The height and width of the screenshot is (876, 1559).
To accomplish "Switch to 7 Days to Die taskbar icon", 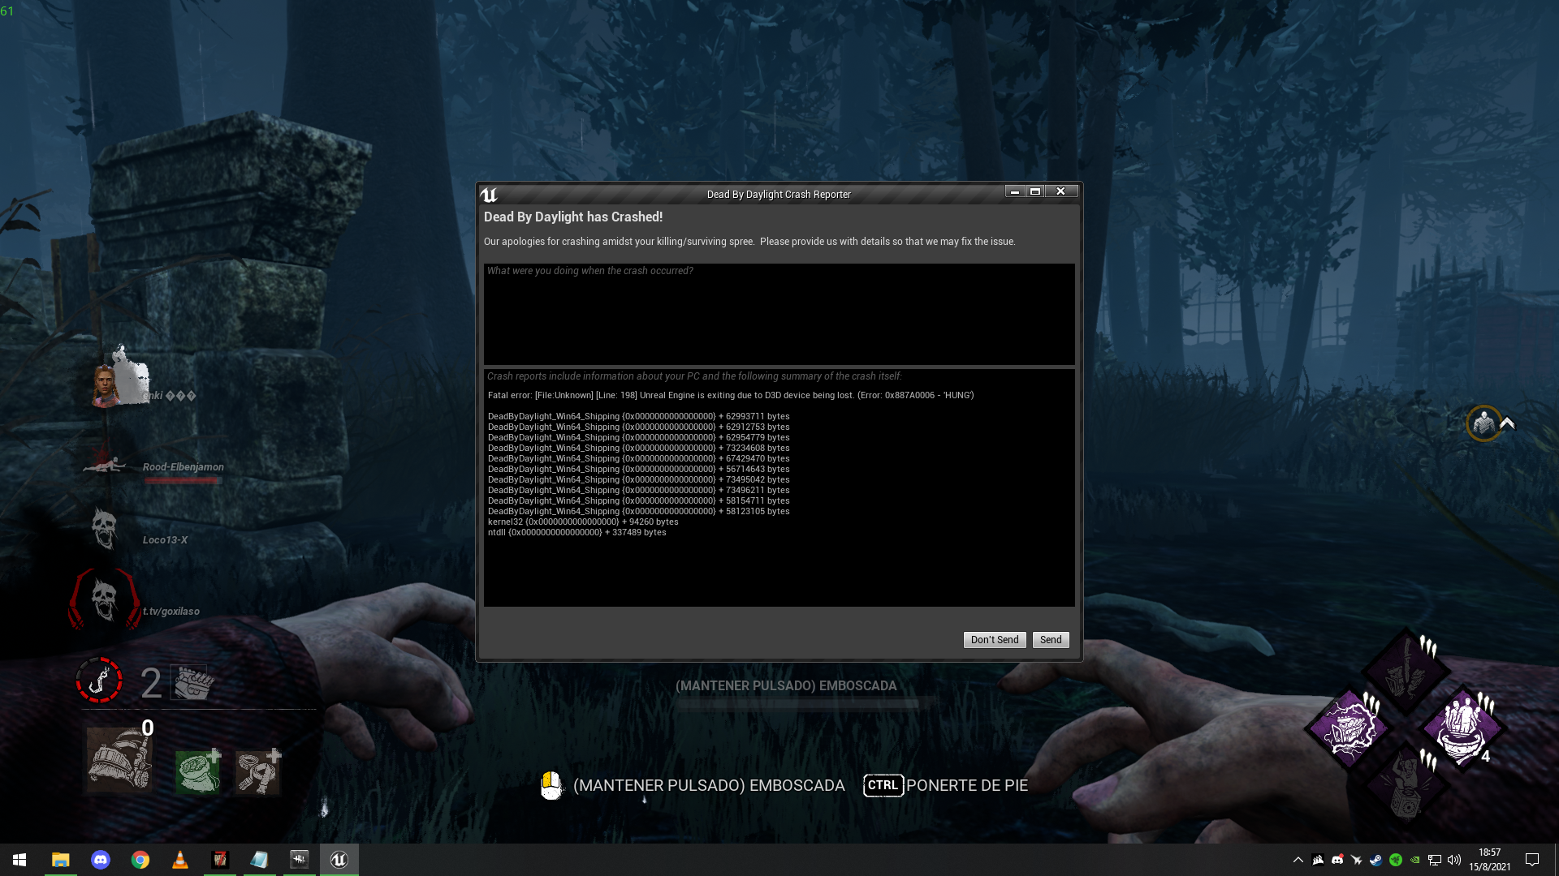I will click(x=219, y=860).
